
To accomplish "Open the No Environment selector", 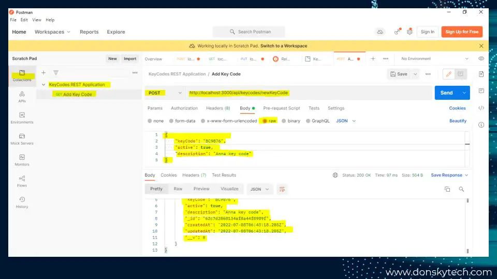I will click(434, 58).
